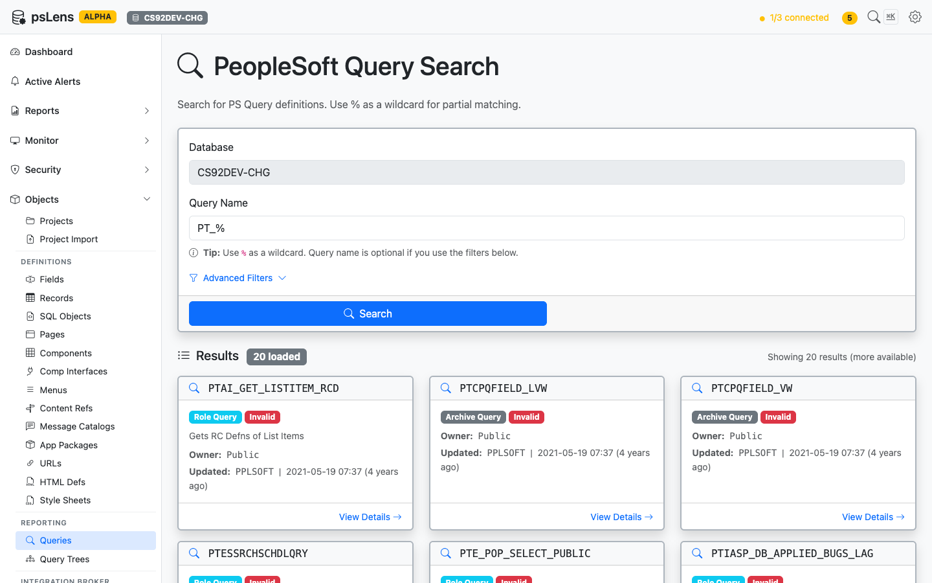This screenshot has width=932, height=583.
Task: Click the Records table icon
Action: pyautogui.click(x=30, y=298)
